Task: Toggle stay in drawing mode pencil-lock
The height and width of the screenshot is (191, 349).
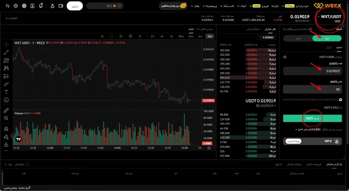Action: click(6, 137)
